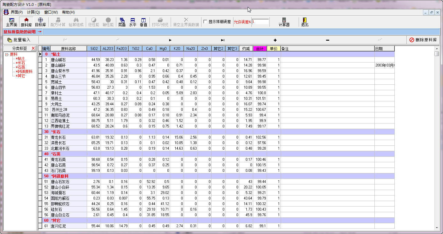
Task: Click the 配方计算 formula calculation icon
Action: tap(58, 22)
